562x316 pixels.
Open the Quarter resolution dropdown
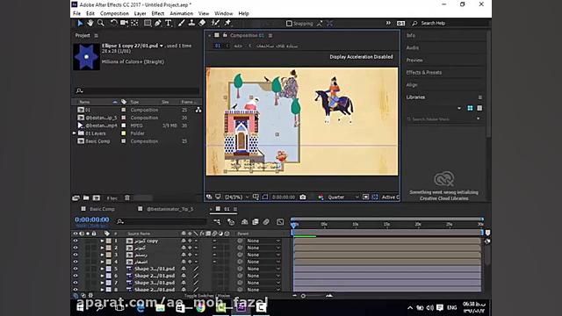(x=343, y=197)
